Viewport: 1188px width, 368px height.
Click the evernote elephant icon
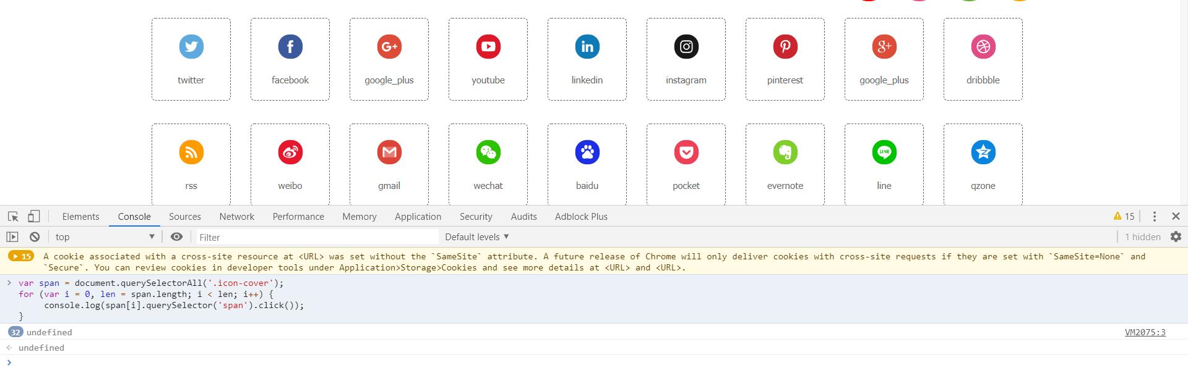(x=785, y=152)
